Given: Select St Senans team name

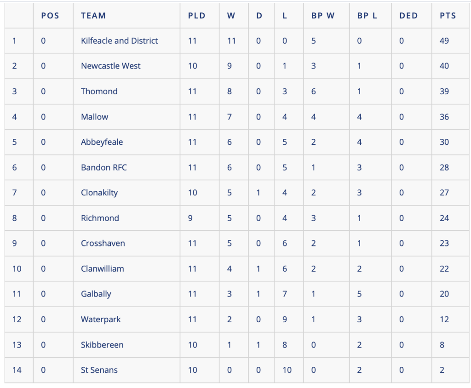Looking at the screenshot, I should click(x=99, y=370).
